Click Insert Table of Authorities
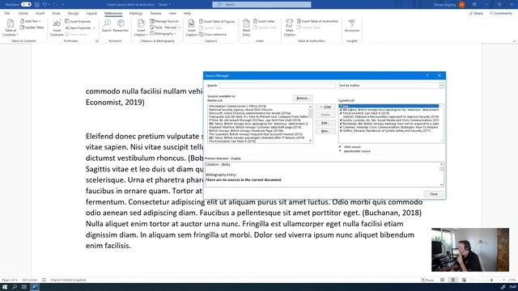 click(318, 21)
